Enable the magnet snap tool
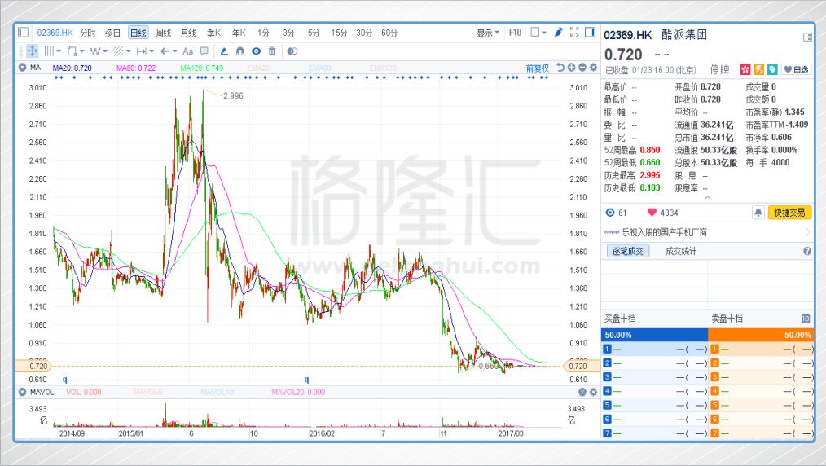This screenshot has height=466, width=826. [239, 51]
